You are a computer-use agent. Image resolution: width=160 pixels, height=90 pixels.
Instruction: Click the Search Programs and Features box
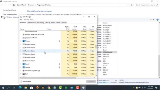147,5
